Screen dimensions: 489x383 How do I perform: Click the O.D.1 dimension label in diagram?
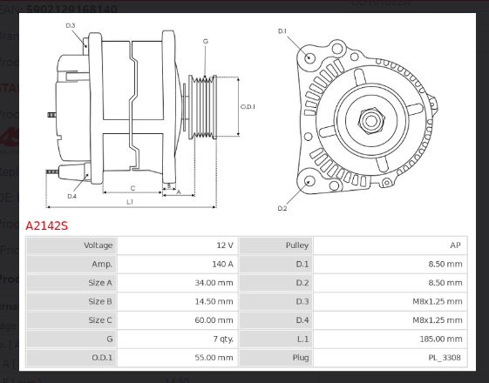[x=248, y=107]
